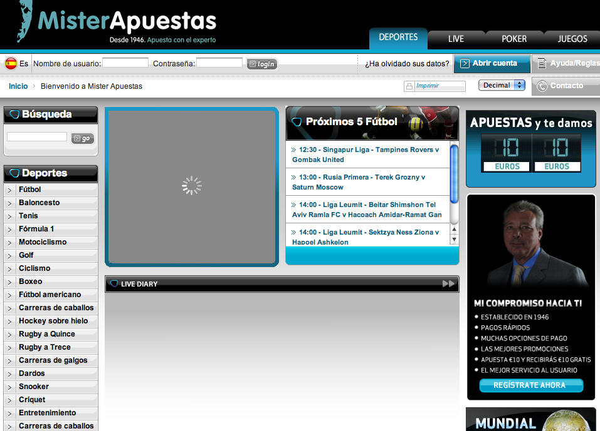Click the Nombre de usuario input field
This screenshot has width=600, height=431.
(x=125, y=63)
